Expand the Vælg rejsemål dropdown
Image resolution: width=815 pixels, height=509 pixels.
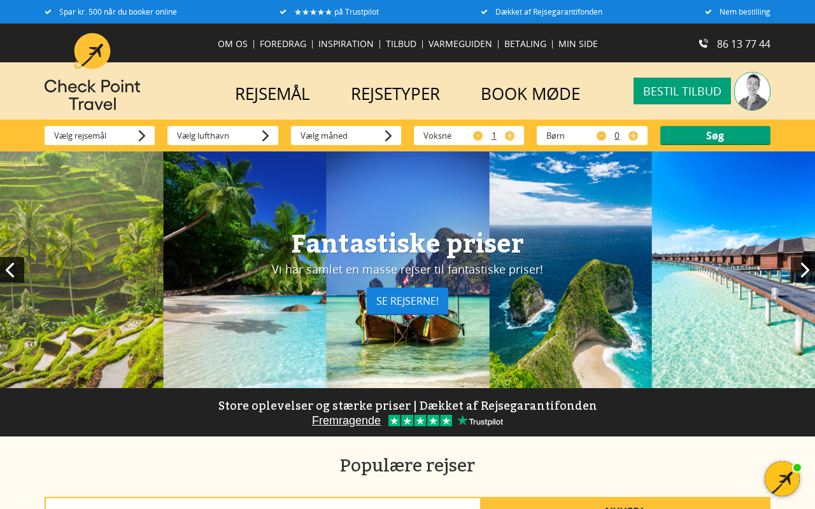[99, 136]
